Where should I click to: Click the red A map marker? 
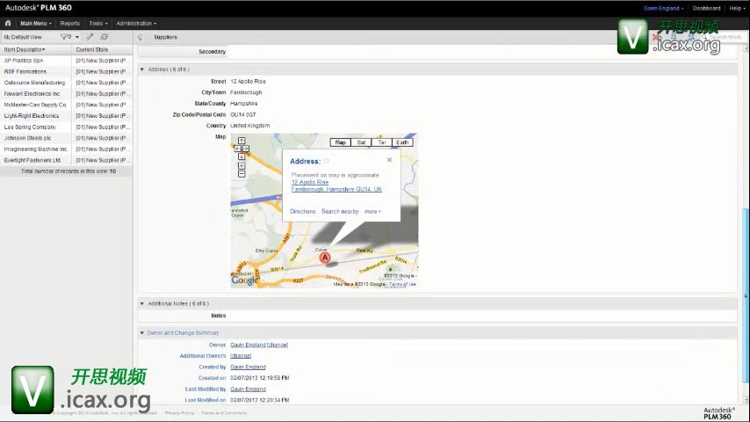325,258
